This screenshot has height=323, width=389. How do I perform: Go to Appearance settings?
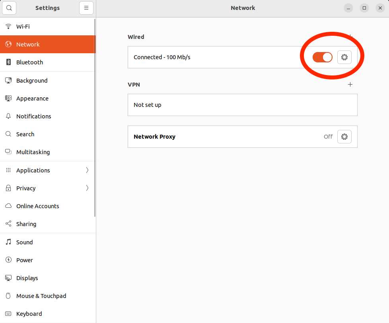click(x=47, y=98)
